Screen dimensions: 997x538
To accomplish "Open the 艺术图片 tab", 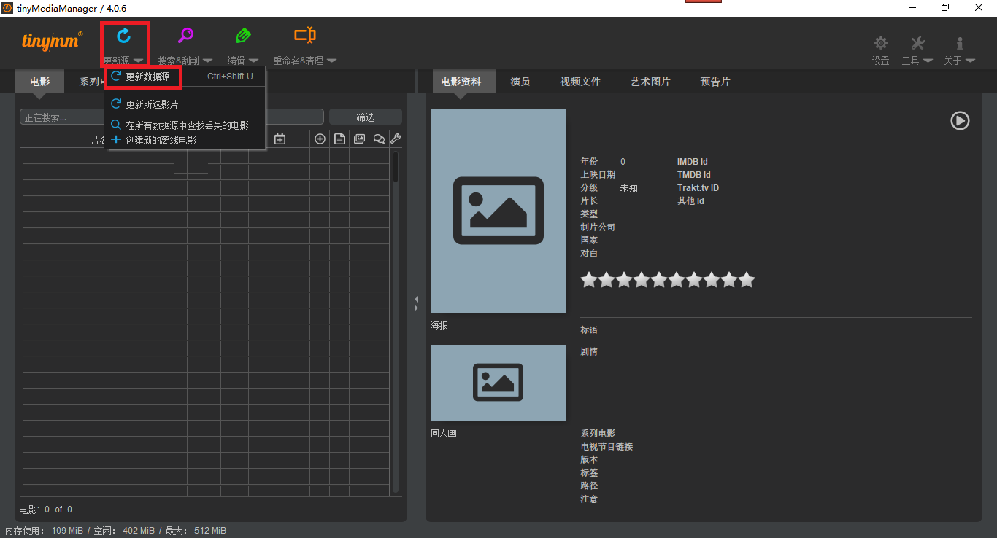I will (650, 82).
